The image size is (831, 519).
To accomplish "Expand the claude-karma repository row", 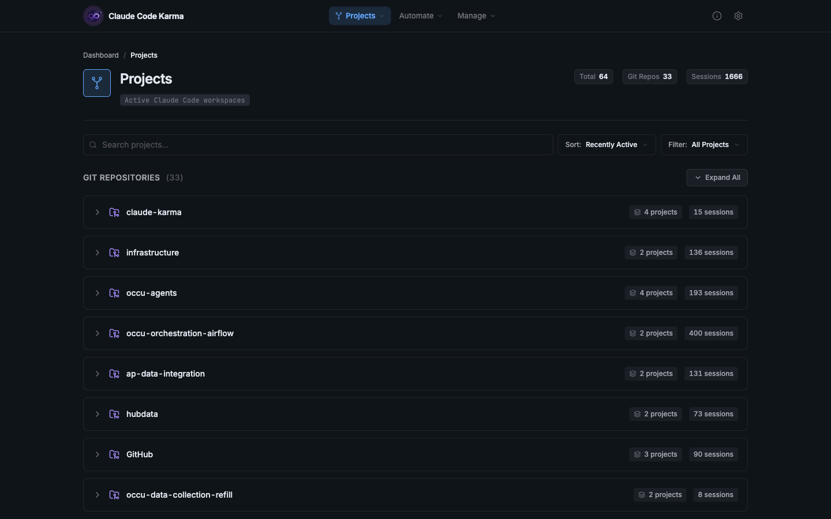I will [x=98, y=212].
